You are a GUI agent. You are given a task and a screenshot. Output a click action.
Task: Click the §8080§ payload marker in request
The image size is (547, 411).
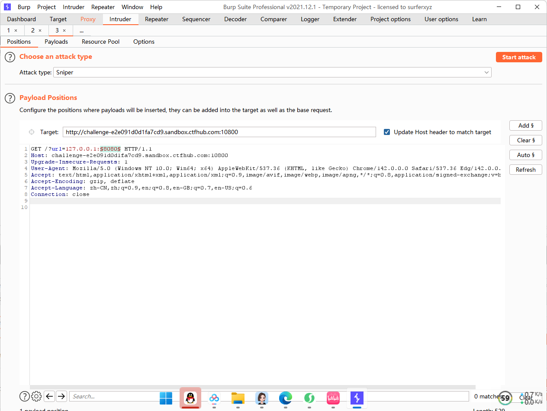click(110, 149)
